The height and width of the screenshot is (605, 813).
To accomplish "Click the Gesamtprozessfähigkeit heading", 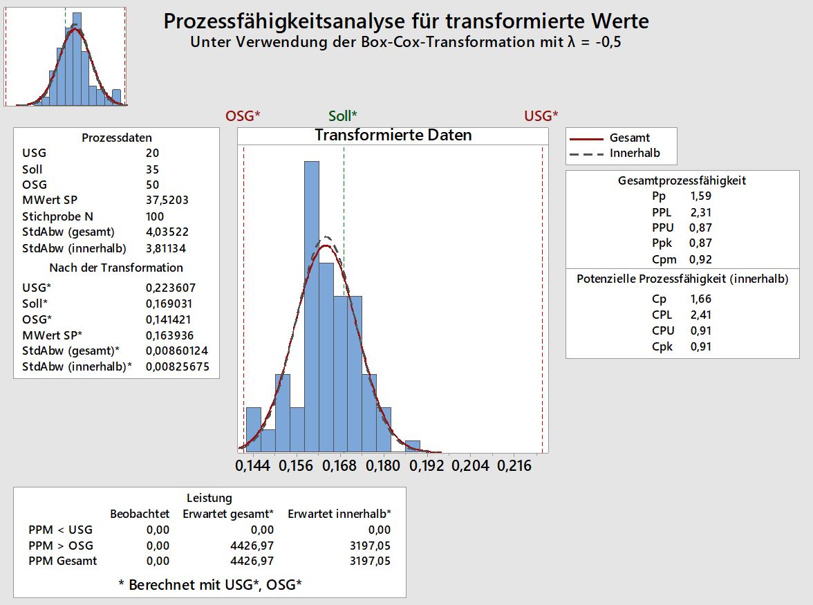I will (682, 181).
